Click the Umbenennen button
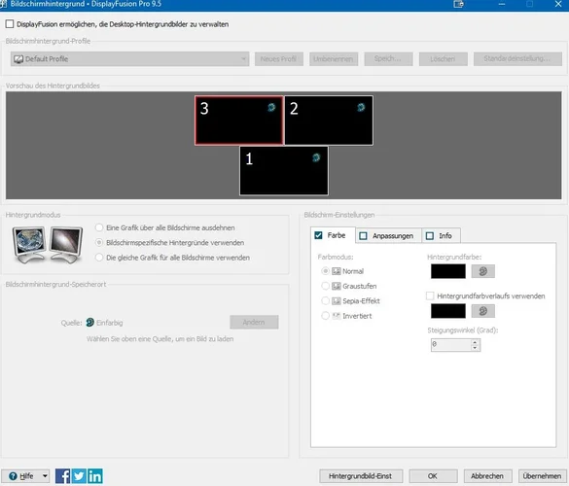 [x=334, y=59]
